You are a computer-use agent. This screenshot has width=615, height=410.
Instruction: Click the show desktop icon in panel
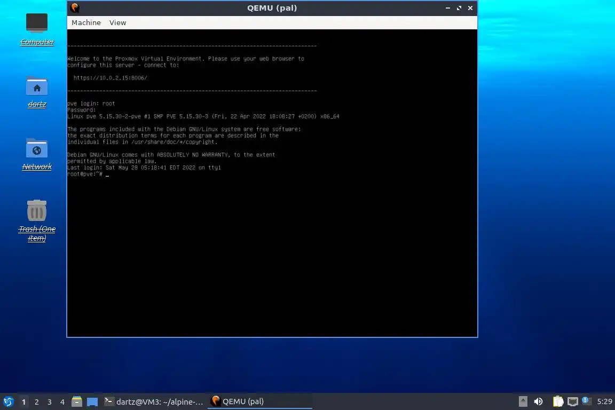pyautogui.click(x=92, y=402)
